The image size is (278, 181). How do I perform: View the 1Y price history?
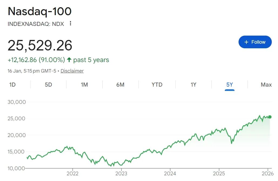[x=193, y=85]
